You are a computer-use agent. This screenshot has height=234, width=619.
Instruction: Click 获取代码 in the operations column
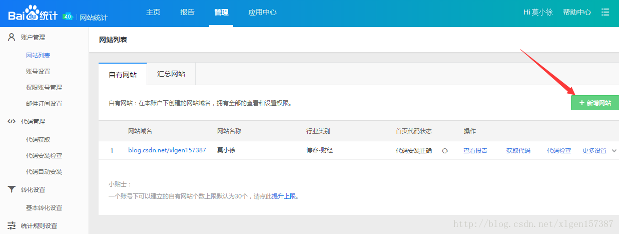click(x=518, y=150)
